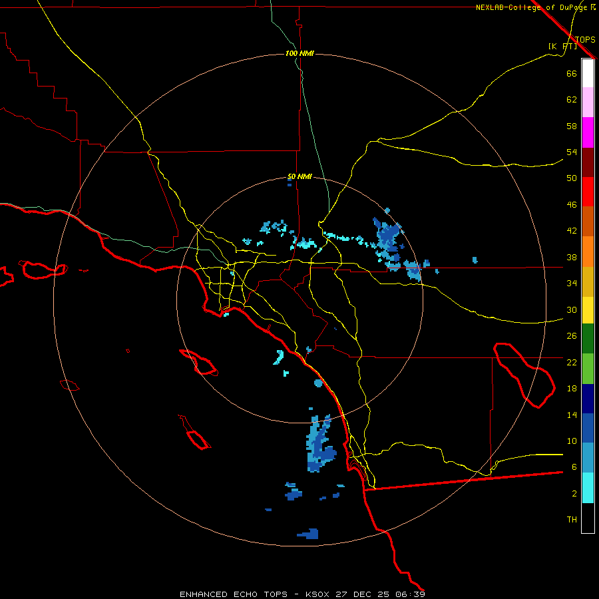Click the 'NEXLAB-College of DuPage' text
Viewport: 599px width, 599px height.
(x=532, y=7)
